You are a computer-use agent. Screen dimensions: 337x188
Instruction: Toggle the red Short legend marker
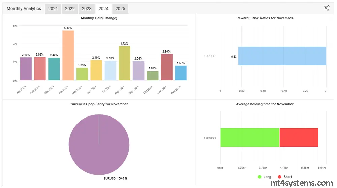(280, 177)
